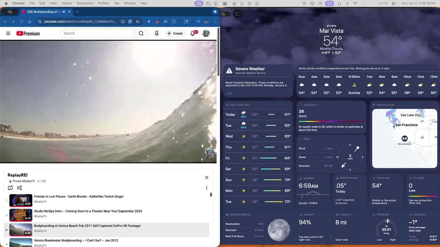Go to Chrome home page
The height and width of the screenshot is (247, 440).
pyautogui.click(x=30, y=21)
